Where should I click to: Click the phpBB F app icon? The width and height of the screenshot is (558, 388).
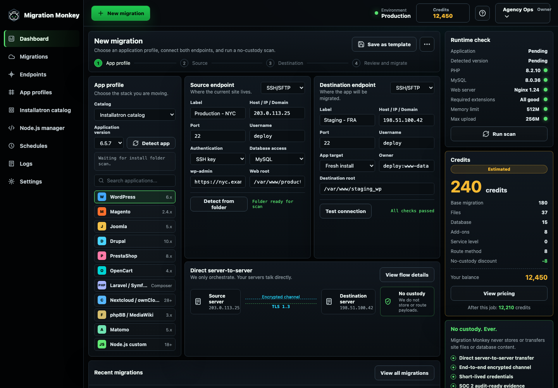(102, 315)
